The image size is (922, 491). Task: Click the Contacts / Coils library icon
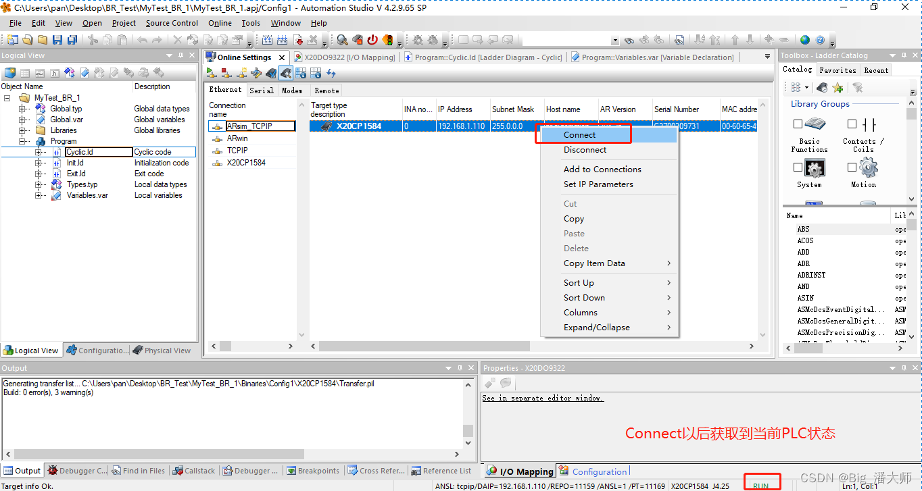click(869, 124)
